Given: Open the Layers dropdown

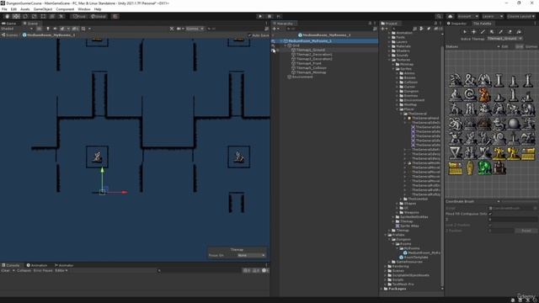Looking at the screenshot, I should point(493,17).
